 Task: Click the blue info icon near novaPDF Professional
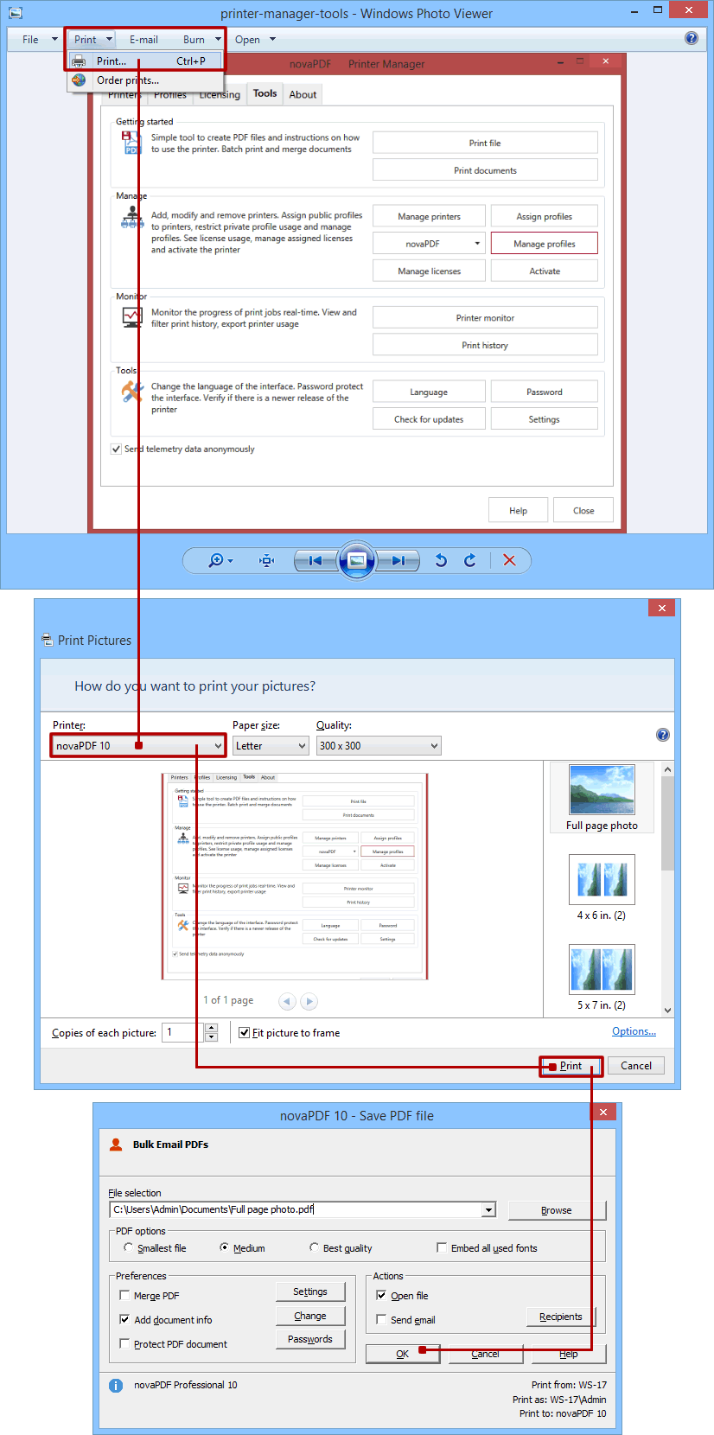click(116, 1386)
